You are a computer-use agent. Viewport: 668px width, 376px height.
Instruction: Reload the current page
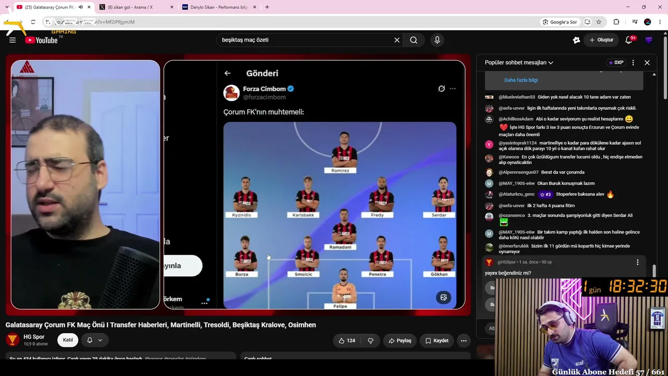point(33,22)
